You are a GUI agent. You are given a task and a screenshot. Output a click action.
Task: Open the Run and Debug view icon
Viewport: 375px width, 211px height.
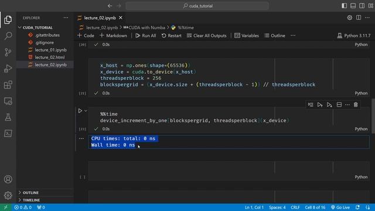(8, 69)
